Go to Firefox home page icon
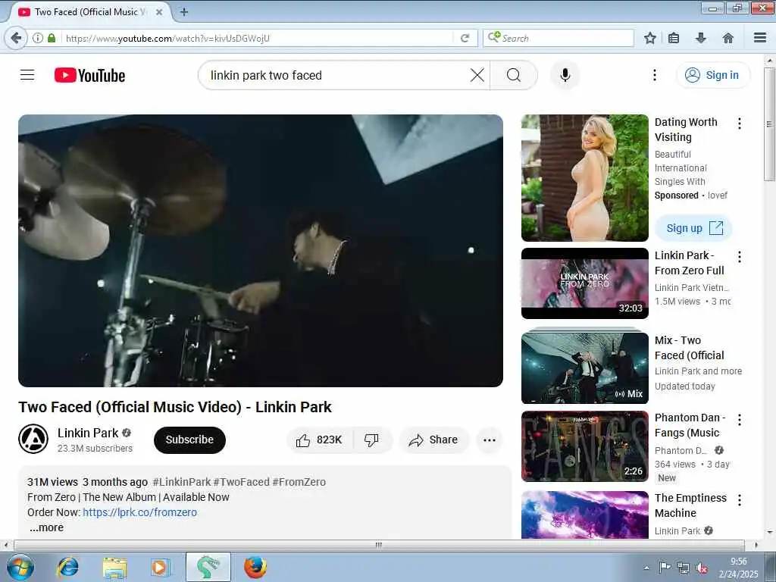This screenshot has width=776, height=582. 728,38
